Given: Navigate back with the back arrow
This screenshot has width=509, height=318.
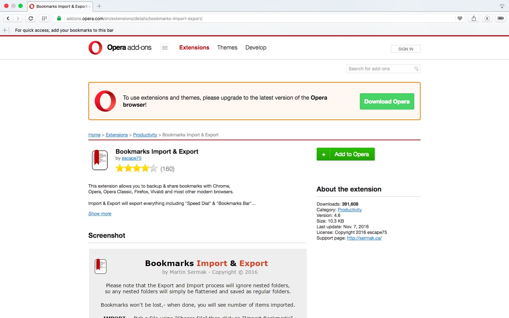Looking at the screenshot, I should 8,18.
